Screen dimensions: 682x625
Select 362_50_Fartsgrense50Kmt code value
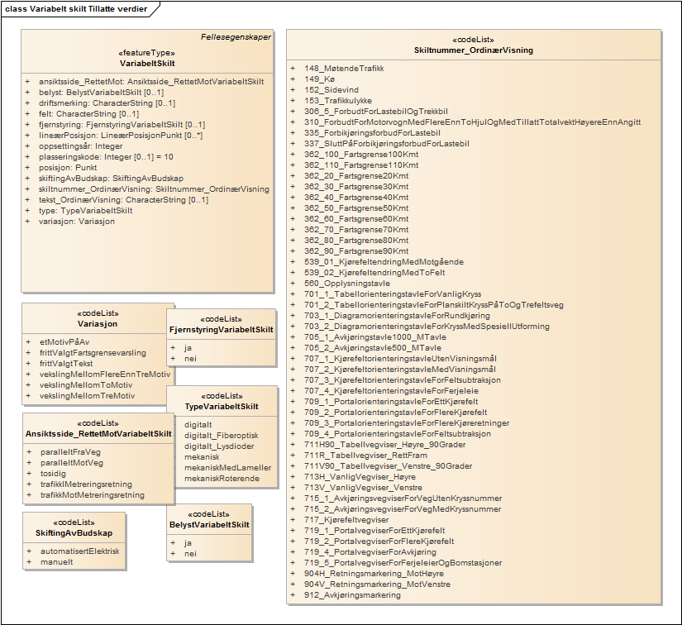coord(356,208)
